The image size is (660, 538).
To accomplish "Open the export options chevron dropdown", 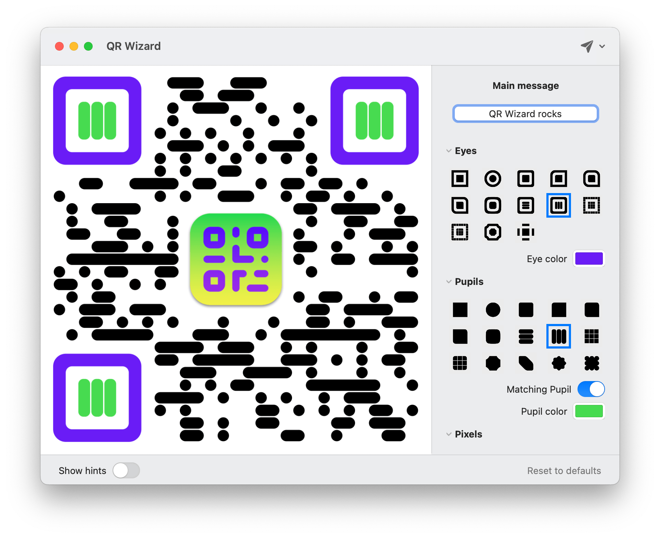I will (x=602, y=46).
